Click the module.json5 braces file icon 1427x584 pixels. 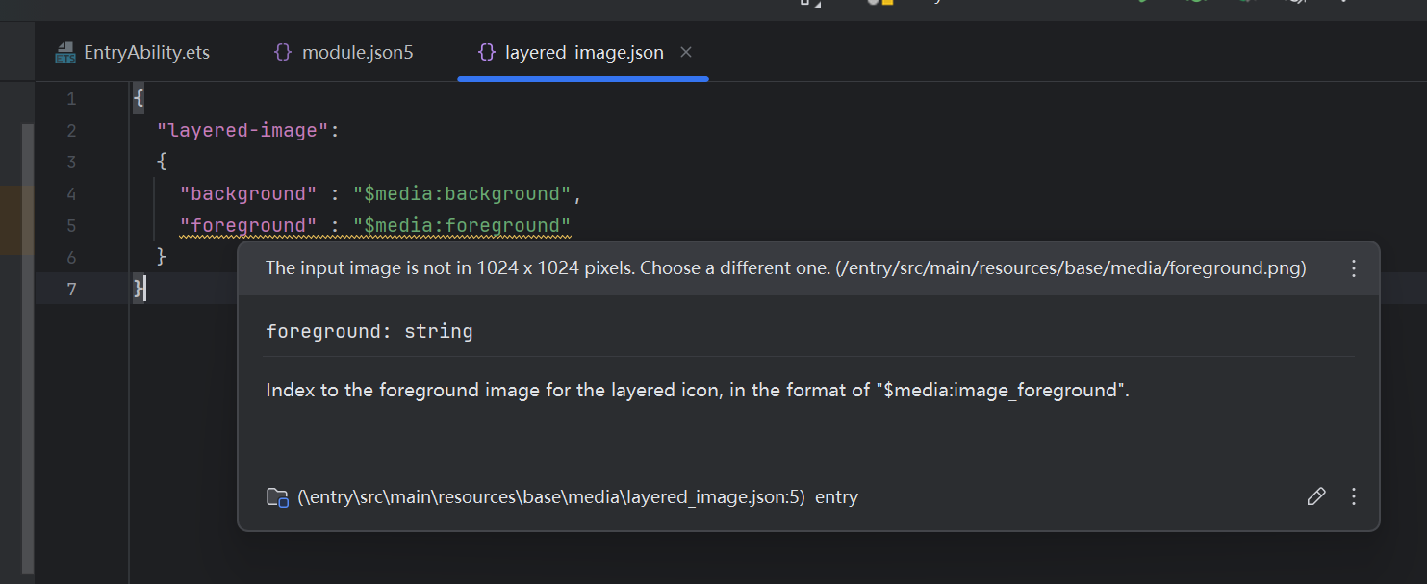coord(283,52)
